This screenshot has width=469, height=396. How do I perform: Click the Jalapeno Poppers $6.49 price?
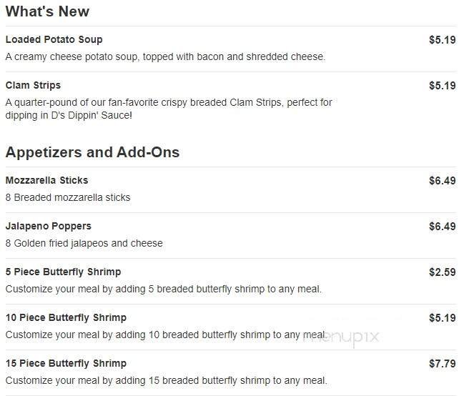pos(442,227)
